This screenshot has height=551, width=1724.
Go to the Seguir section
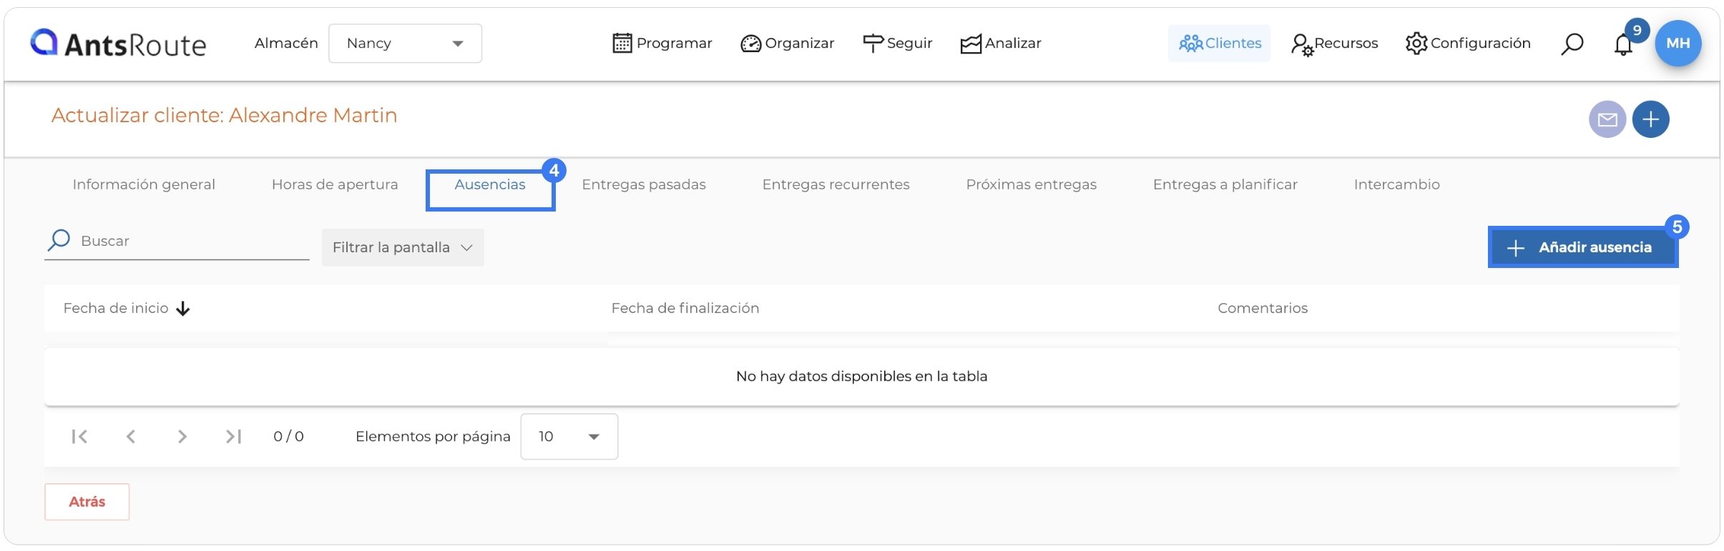(898, 44)
